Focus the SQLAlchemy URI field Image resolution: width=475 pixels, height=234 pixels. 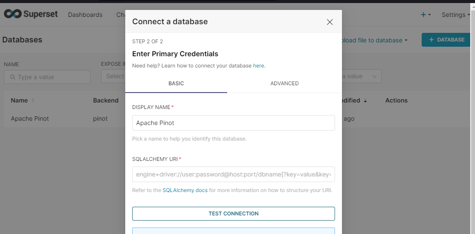233,175
